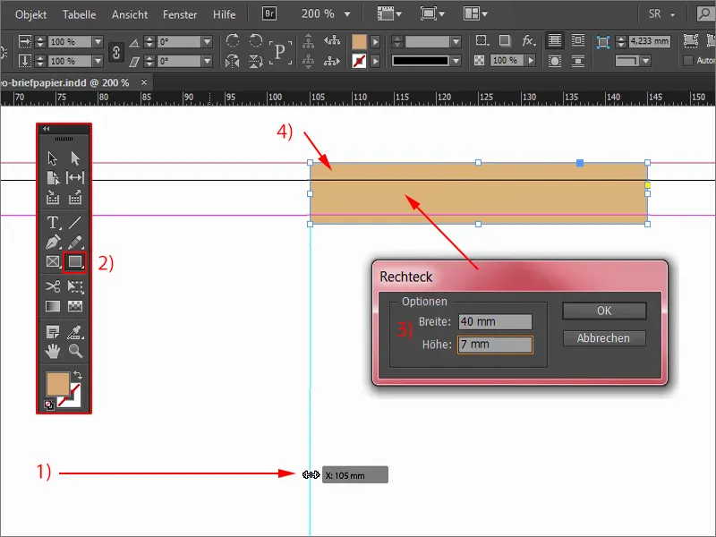Open corner shape dropdown
Image resolution: width=716 pixels, height=537 pixels.
[645, 60]
